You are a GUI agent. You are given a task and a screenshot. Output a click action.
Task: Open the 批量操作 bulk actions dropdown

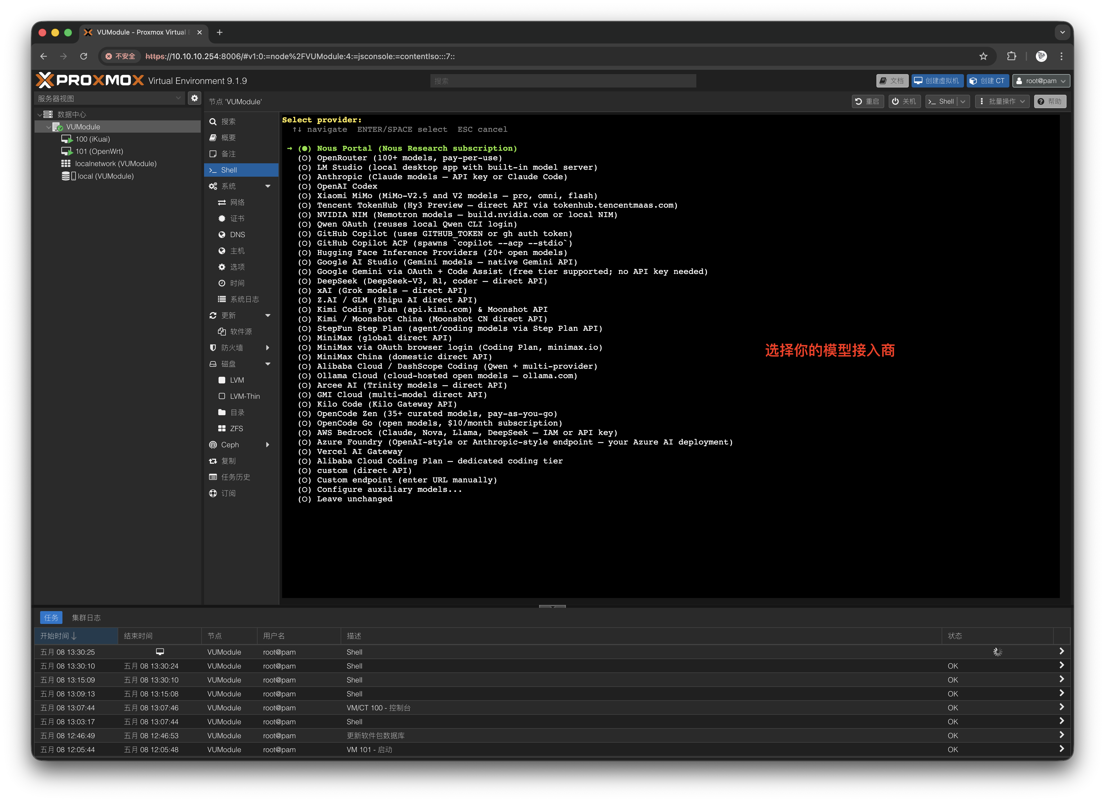[x=1002, y=101]
